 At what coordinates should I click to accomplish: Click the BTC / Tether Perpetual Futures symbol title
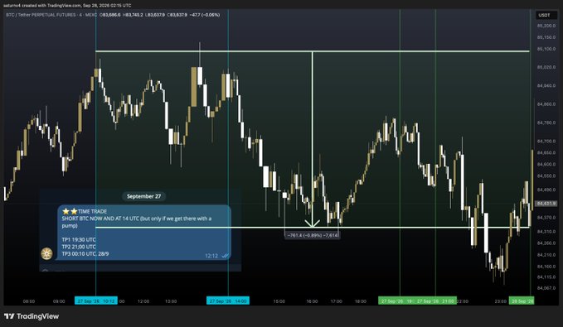51,15
